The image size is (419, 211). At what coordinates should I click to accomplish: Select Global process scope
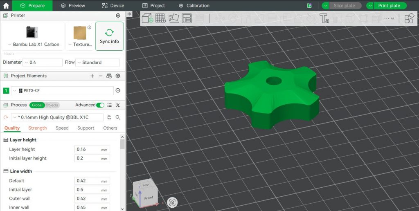pyautogui.click(x=37, y=105)
